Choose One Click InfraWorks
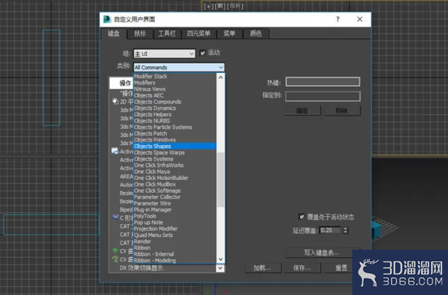 point(158,165)
